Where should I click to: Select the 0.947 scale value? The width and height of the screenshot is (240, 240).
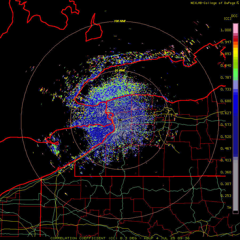coord(226,42)
